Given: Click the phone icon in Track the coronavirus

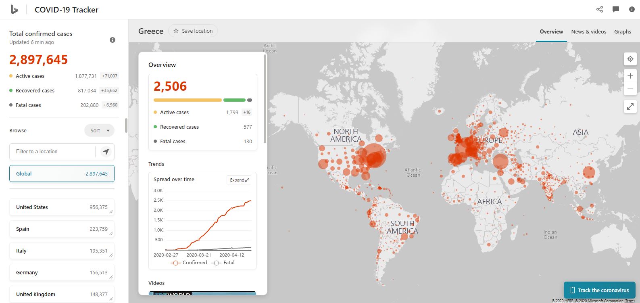Looking at the screenshot, I should tap(572, 290).
